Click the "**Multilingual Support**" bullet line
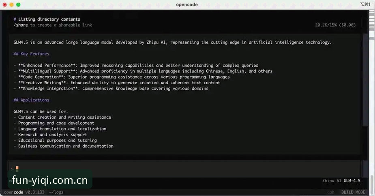 point(143,71)
